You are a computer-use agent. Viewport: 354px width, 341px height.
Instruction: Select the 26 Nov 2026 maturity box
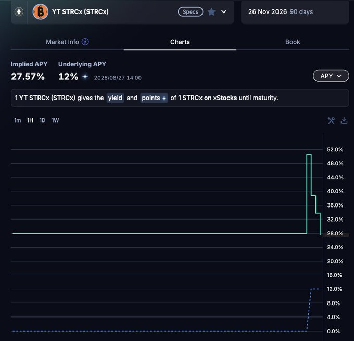point(295,12)
